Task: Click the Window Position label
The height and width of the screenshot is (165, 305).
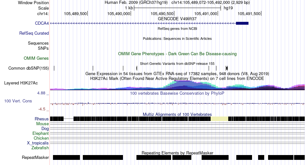Action: point(33,3)
